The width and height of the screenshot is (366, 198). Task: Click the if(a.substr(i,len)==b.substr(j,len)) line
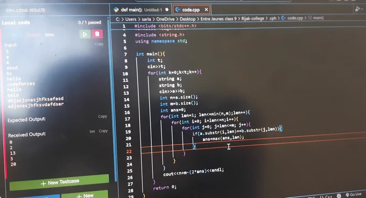click(x=237, y=131)
